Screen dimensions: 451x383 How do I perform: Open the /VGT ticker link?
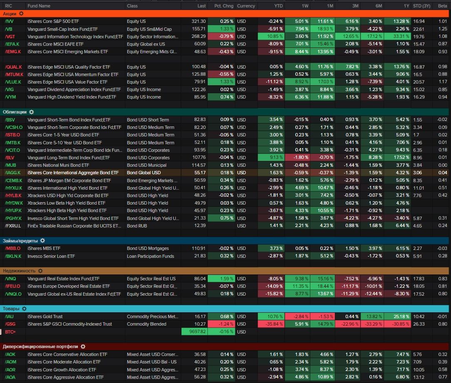coord(10,37)
